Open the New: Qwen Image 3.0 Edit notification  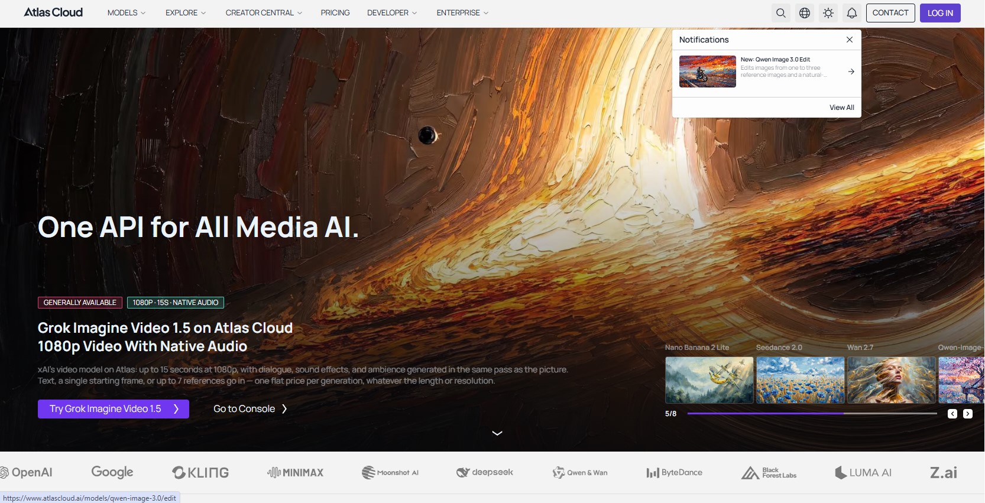tap(767, 72)
